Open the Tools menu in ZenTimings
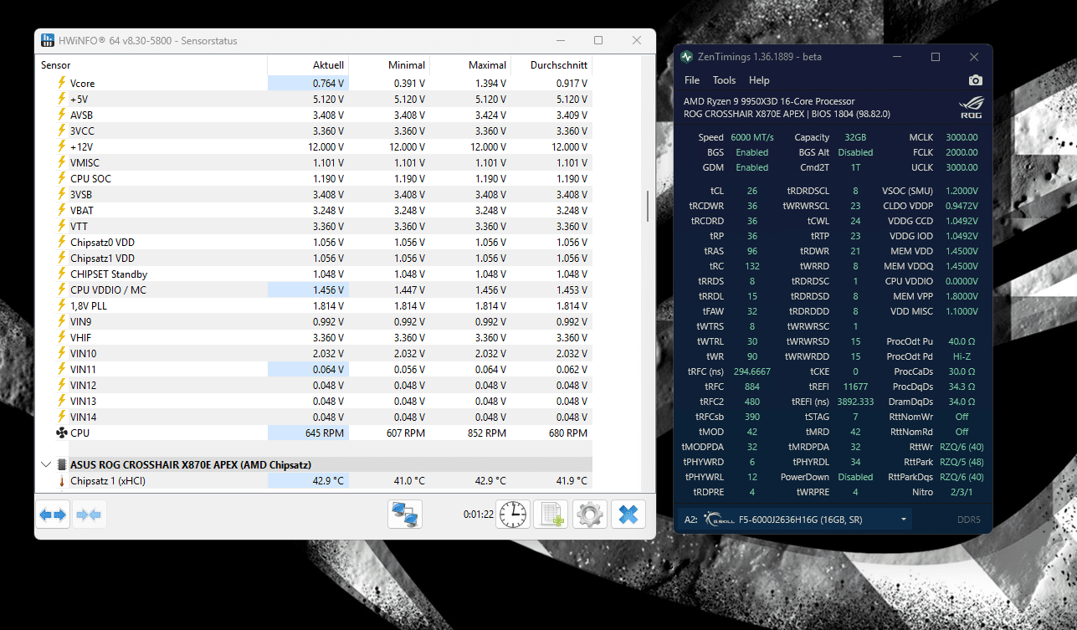 point(724,80)
